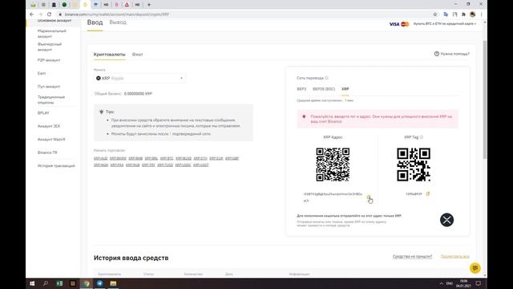The image size is (513, 289).
Task: Open История транзакций in the sidebar
Action: 56,166
